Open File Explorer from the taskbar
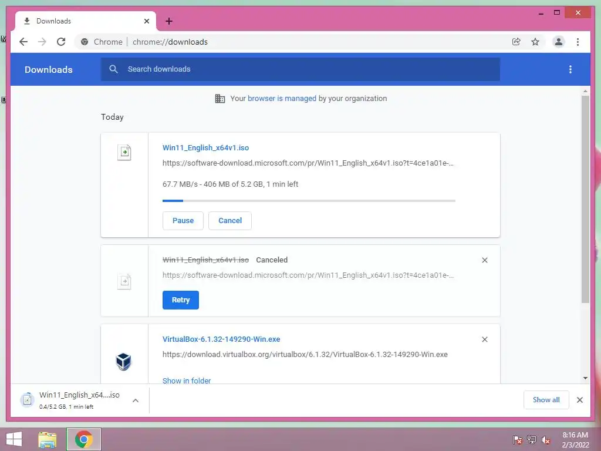Viewport: 601px width, 451px height. (x=48, y=439)
